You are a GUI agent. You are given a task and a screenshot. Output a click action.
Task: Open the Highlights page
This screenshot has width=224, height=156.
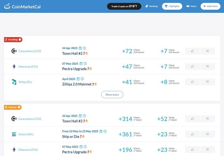172,6
